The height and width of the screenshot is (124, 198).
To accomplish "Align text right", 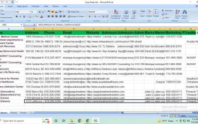I will point(56,16).
